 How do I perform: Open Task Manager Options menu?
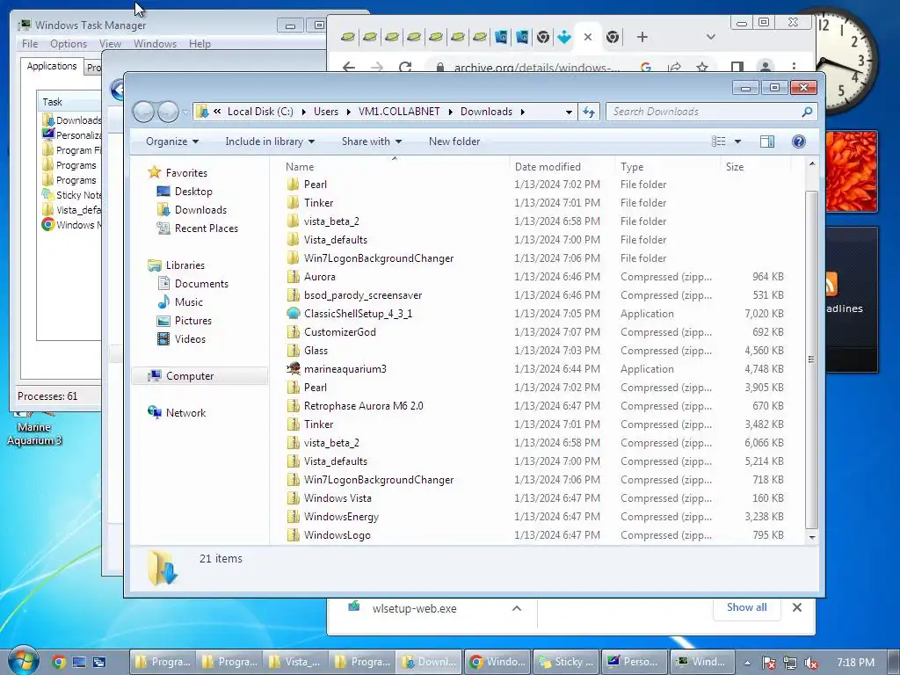tap(69, 44)
